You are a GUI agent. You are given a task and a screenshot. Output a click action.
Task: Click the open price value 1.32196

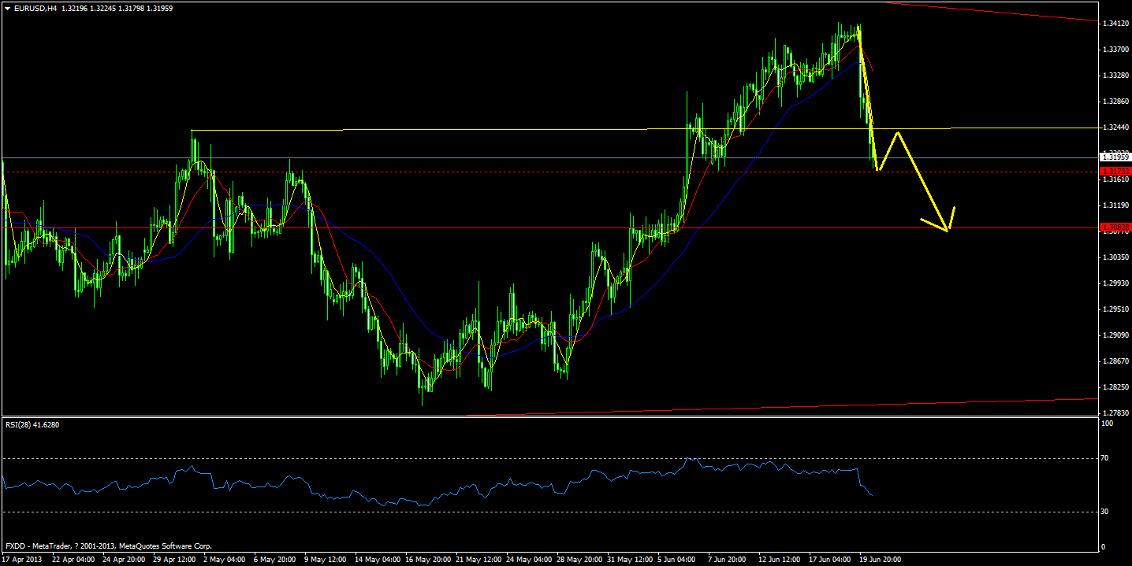tap(76, 8)
